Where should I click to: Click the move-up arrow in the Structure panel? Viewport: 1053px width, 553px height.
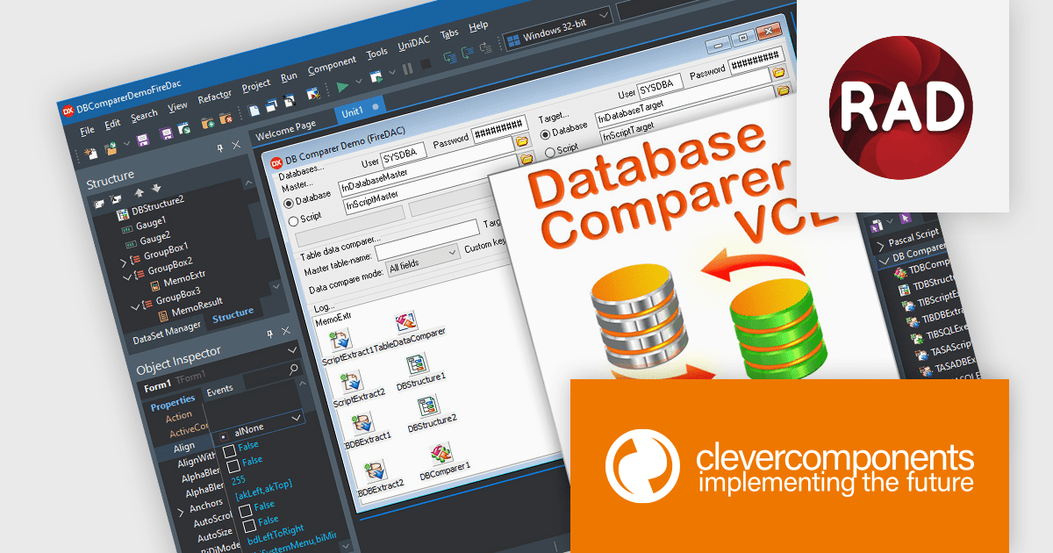tap(139, 190)
